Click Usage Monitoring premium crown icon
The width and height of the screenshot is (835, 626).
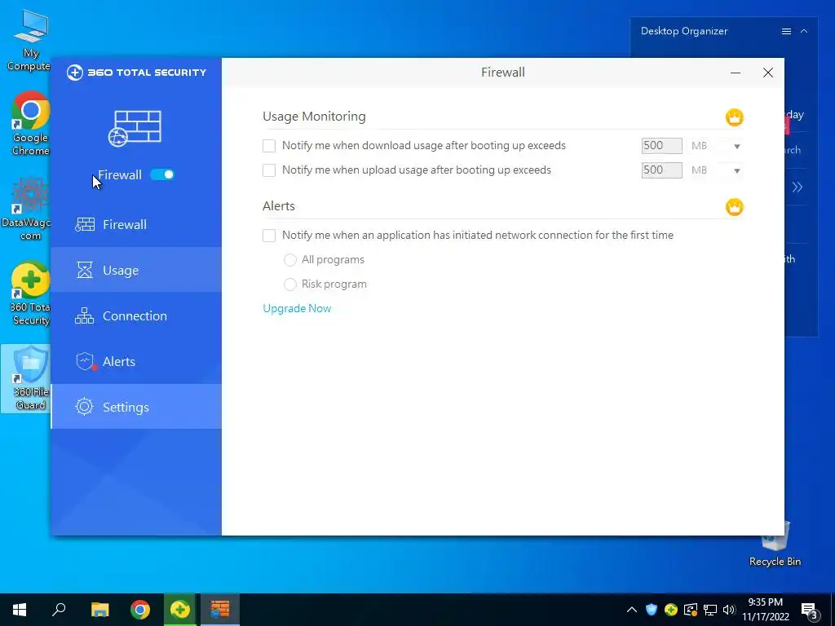735,117
